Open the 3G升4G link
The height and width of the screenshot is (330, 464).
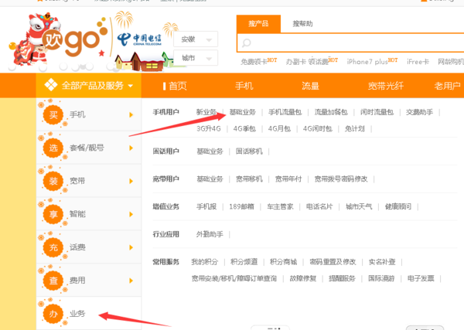[209, 128]
